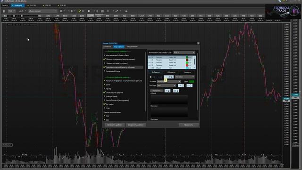Open the Условие condition dropdown
This screenshot has height=170, width=302.
pyautogui.click(x=169, y=82)
